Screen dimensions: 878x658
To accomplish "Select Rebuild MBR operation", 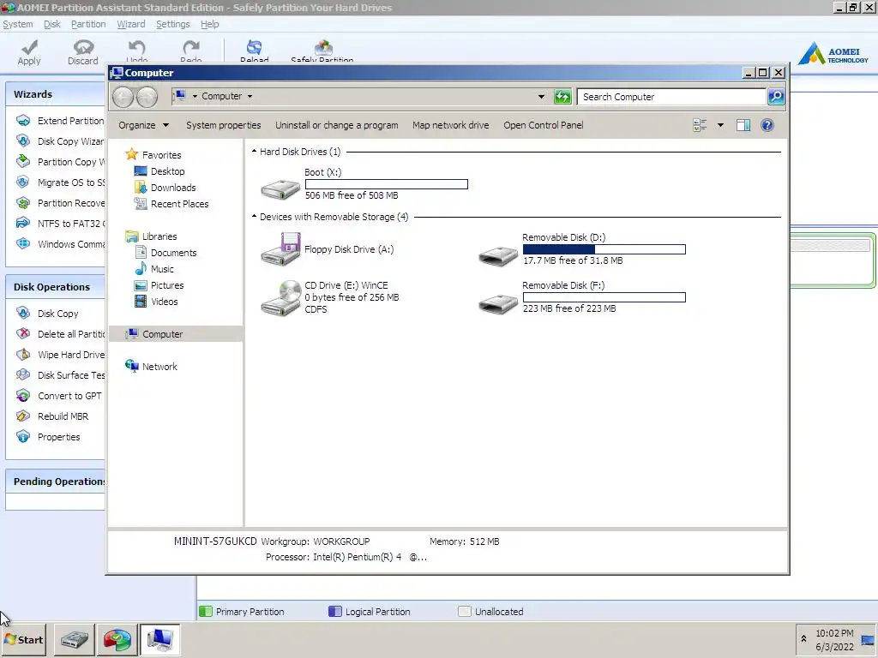I will click(x=52, y=416).
